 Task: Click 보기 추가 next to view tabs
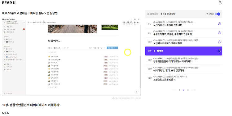[65, 48]
